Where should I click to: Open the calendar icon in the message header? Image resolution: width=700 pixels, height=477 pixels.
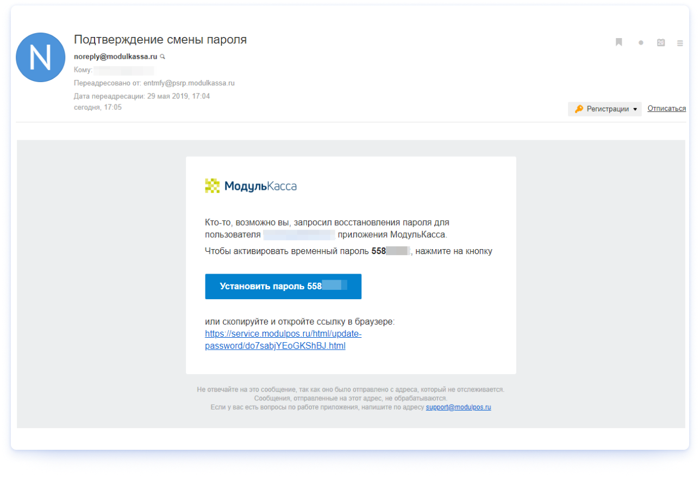tap(661, 42)
